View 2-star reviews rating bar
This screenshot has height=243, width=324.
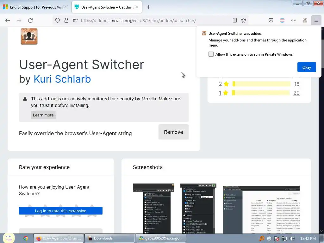pos(261,84)
